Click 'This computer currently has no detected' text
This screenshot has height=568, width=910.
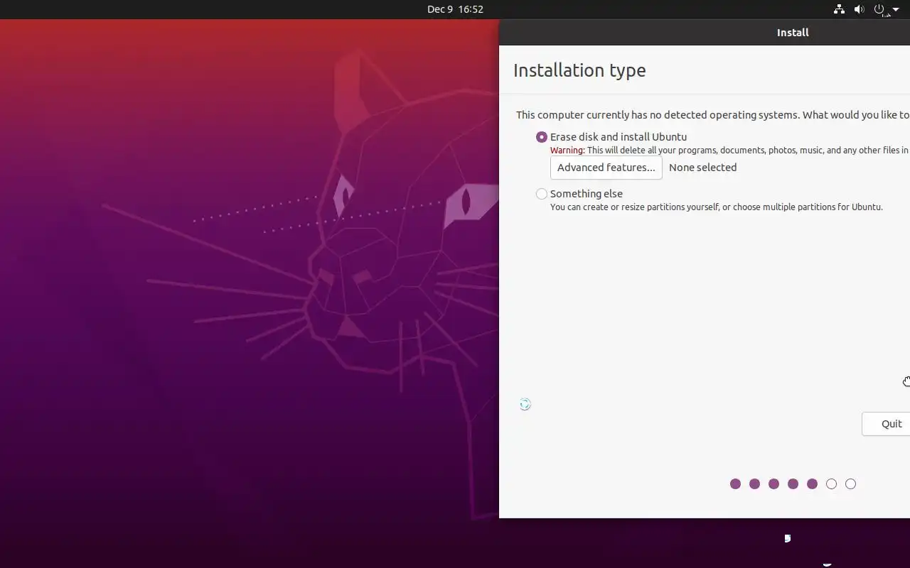(x=713, y=115)
